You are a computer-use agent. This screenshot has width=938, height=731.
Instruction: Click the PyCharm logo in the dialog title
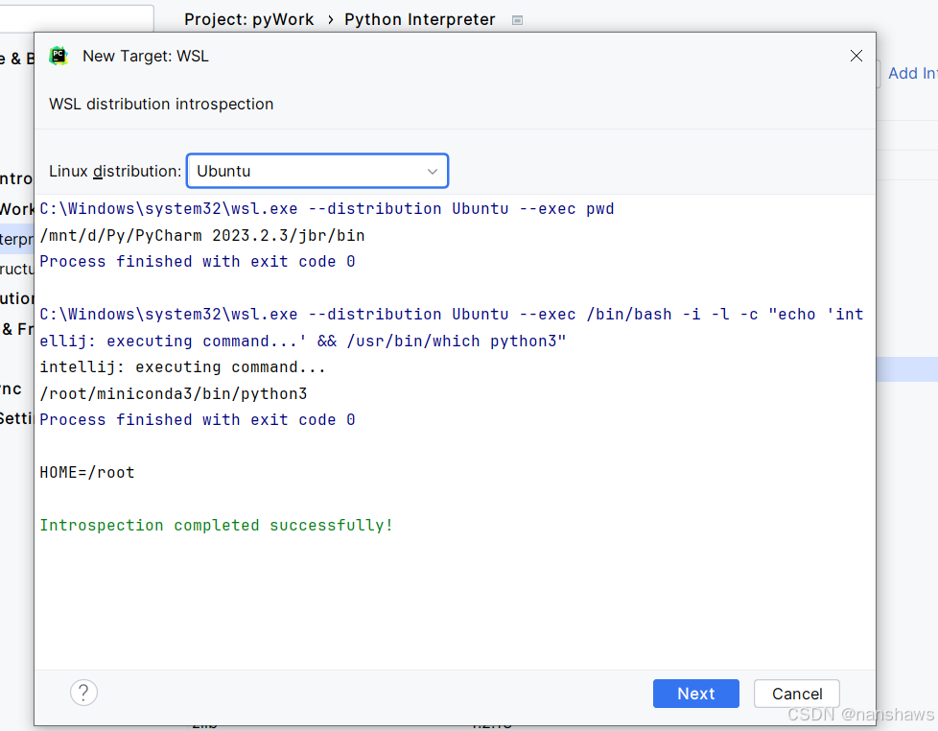[x=59, y=56]
